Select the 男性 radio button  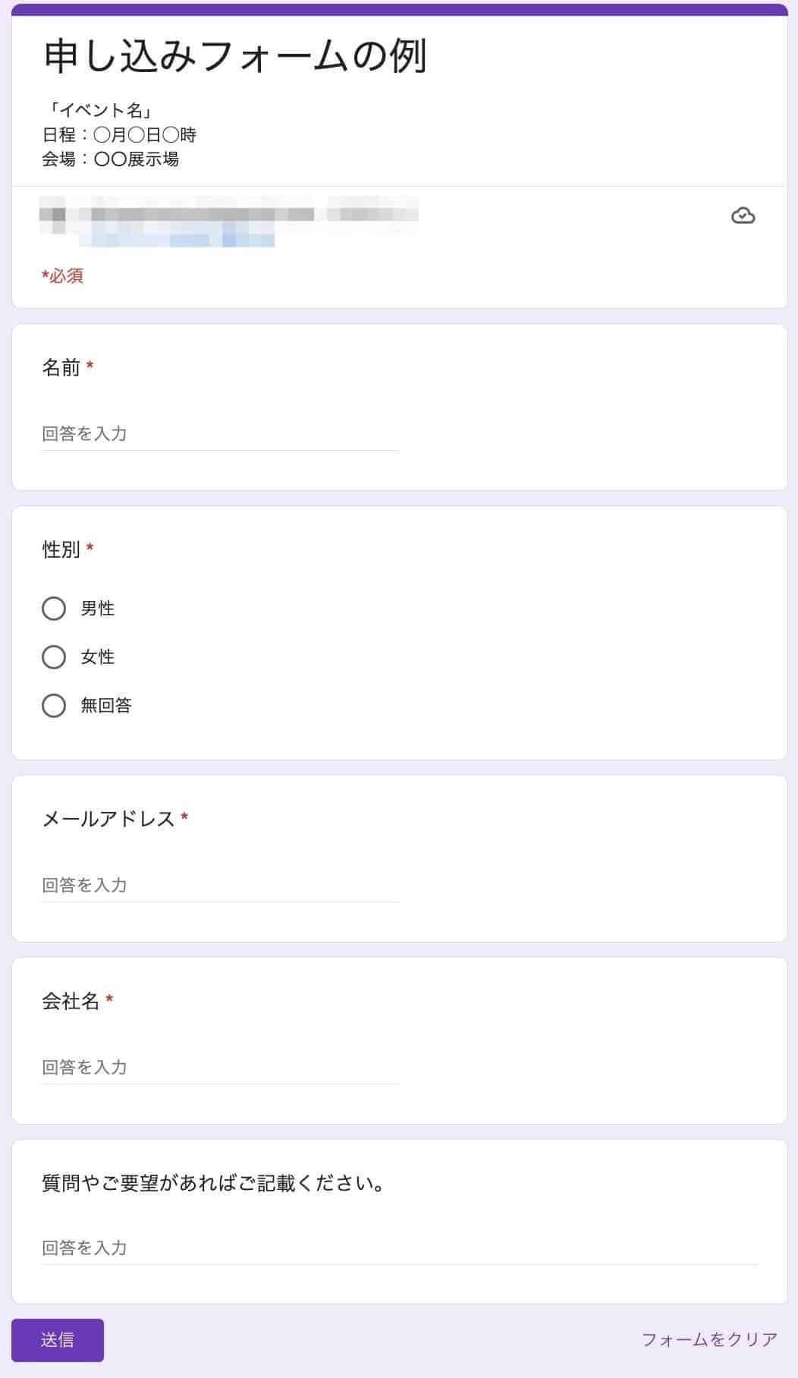click(54, 607)
